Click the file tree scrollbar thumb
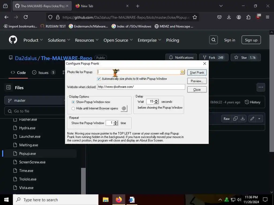This screenshot has width=274, height=205. point(83,181)
